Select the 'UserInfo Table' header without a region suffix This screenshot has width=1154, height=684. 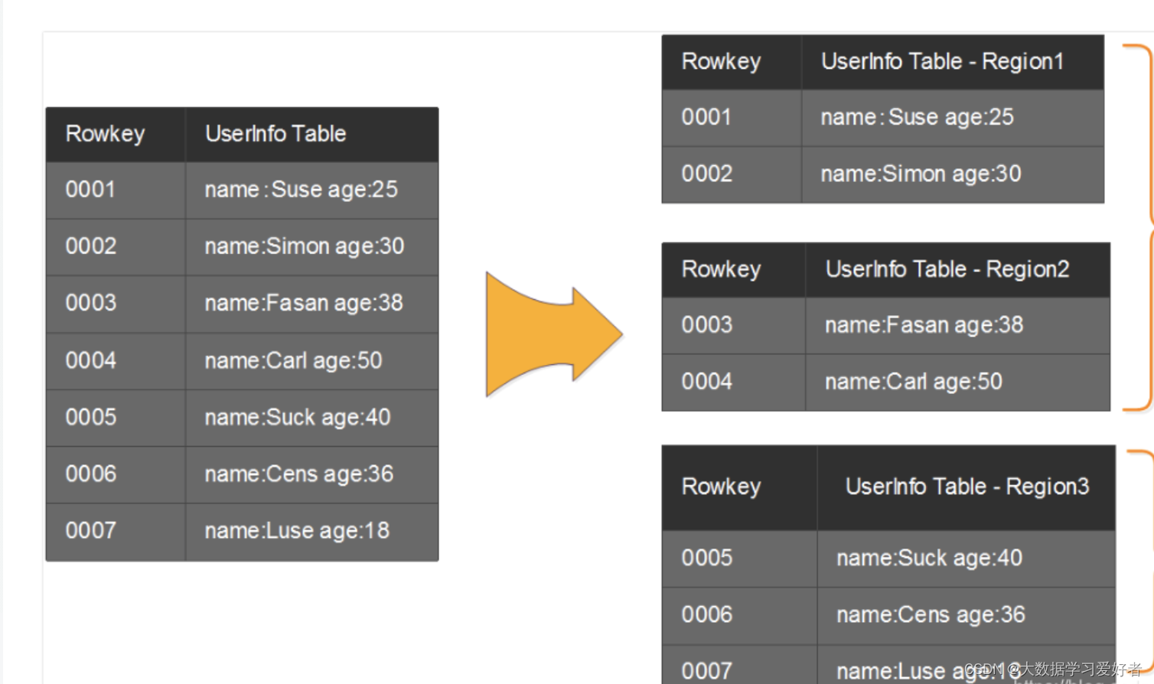click(275, 134)
